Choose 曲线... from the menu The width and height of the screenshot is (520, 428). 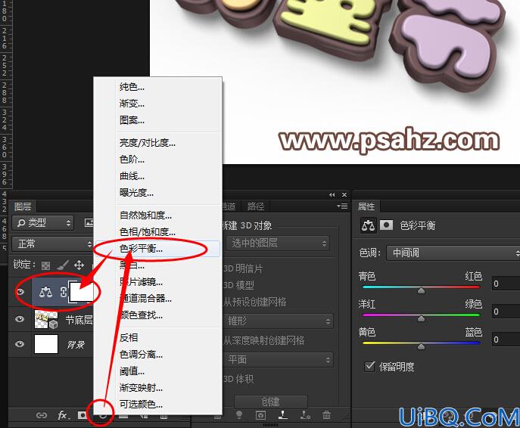pyautogui.click(x=132, y=176)
